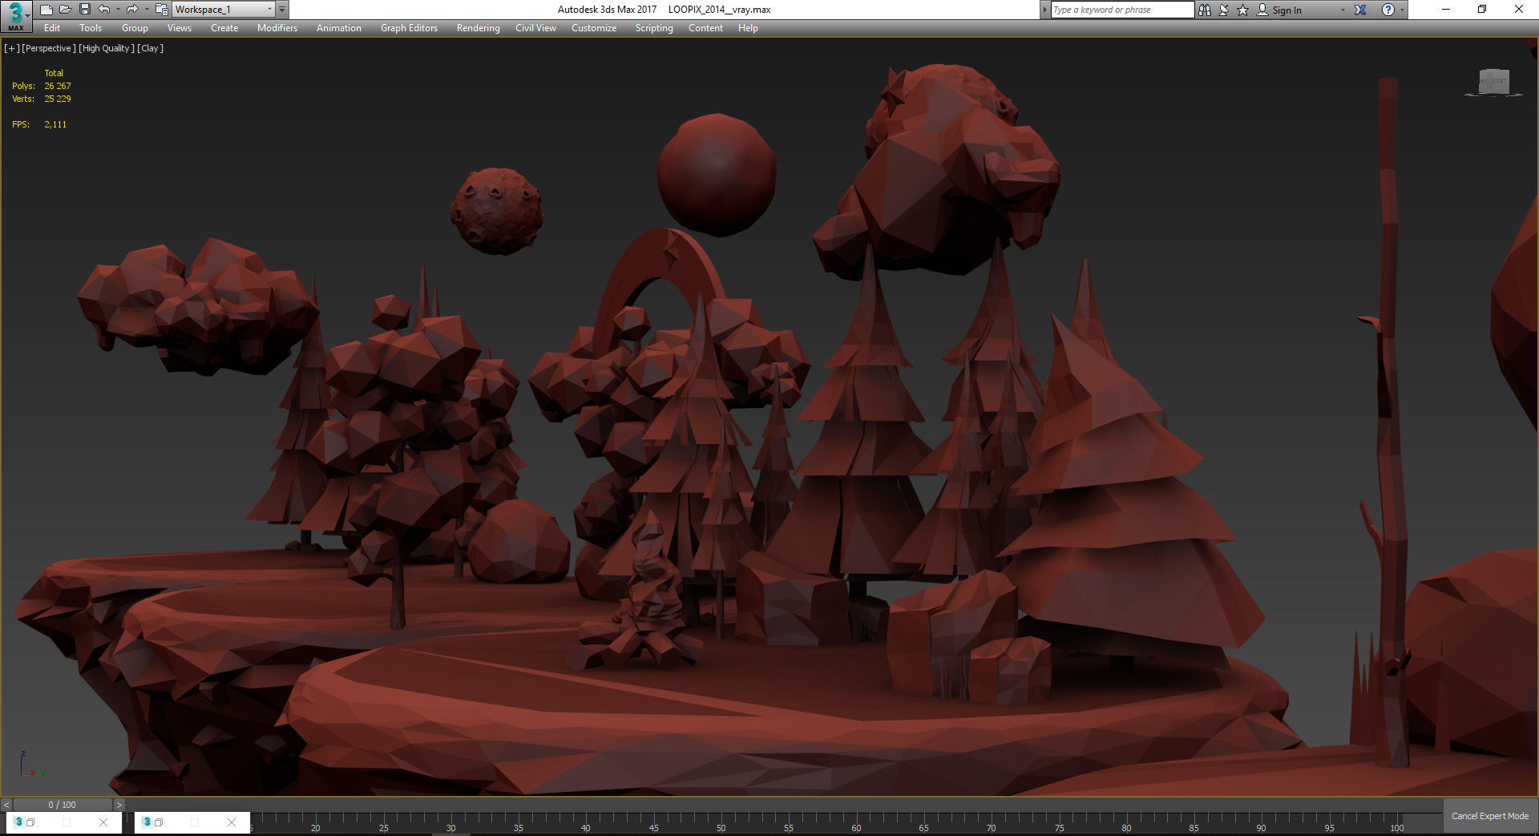Undo the last action with Undo arrow

click(104, 10)
